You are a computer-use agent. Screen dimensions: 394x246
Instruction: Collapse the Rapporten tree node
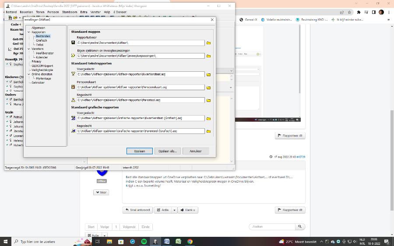[x=28, y=32]
